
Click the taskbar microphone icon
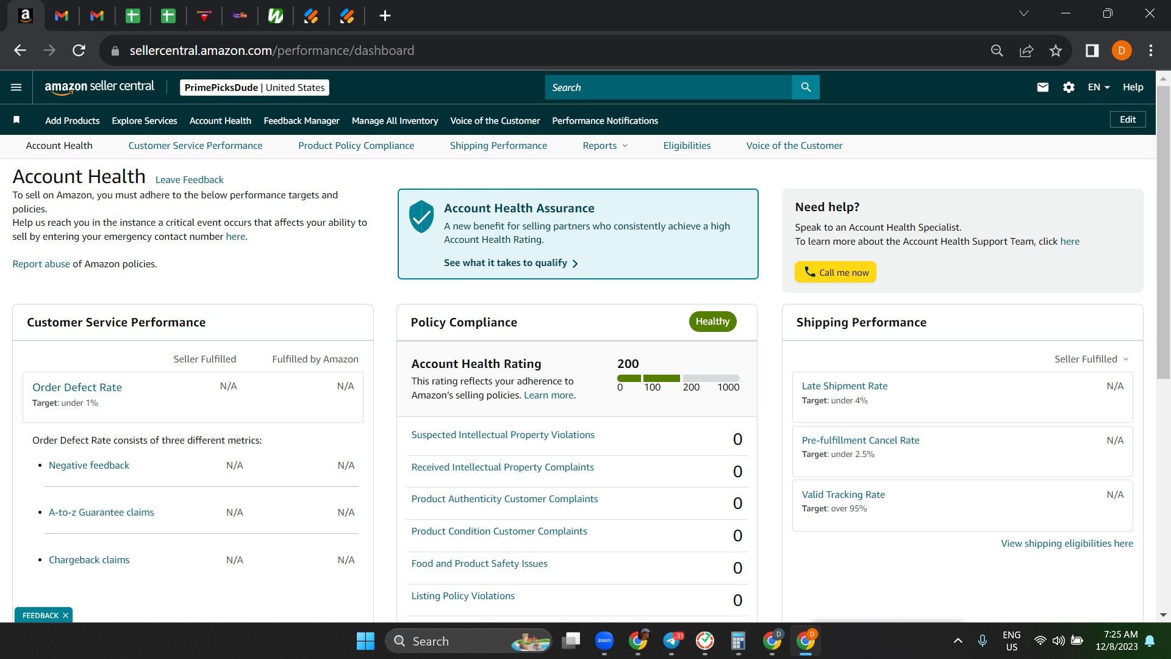(982, 641)
